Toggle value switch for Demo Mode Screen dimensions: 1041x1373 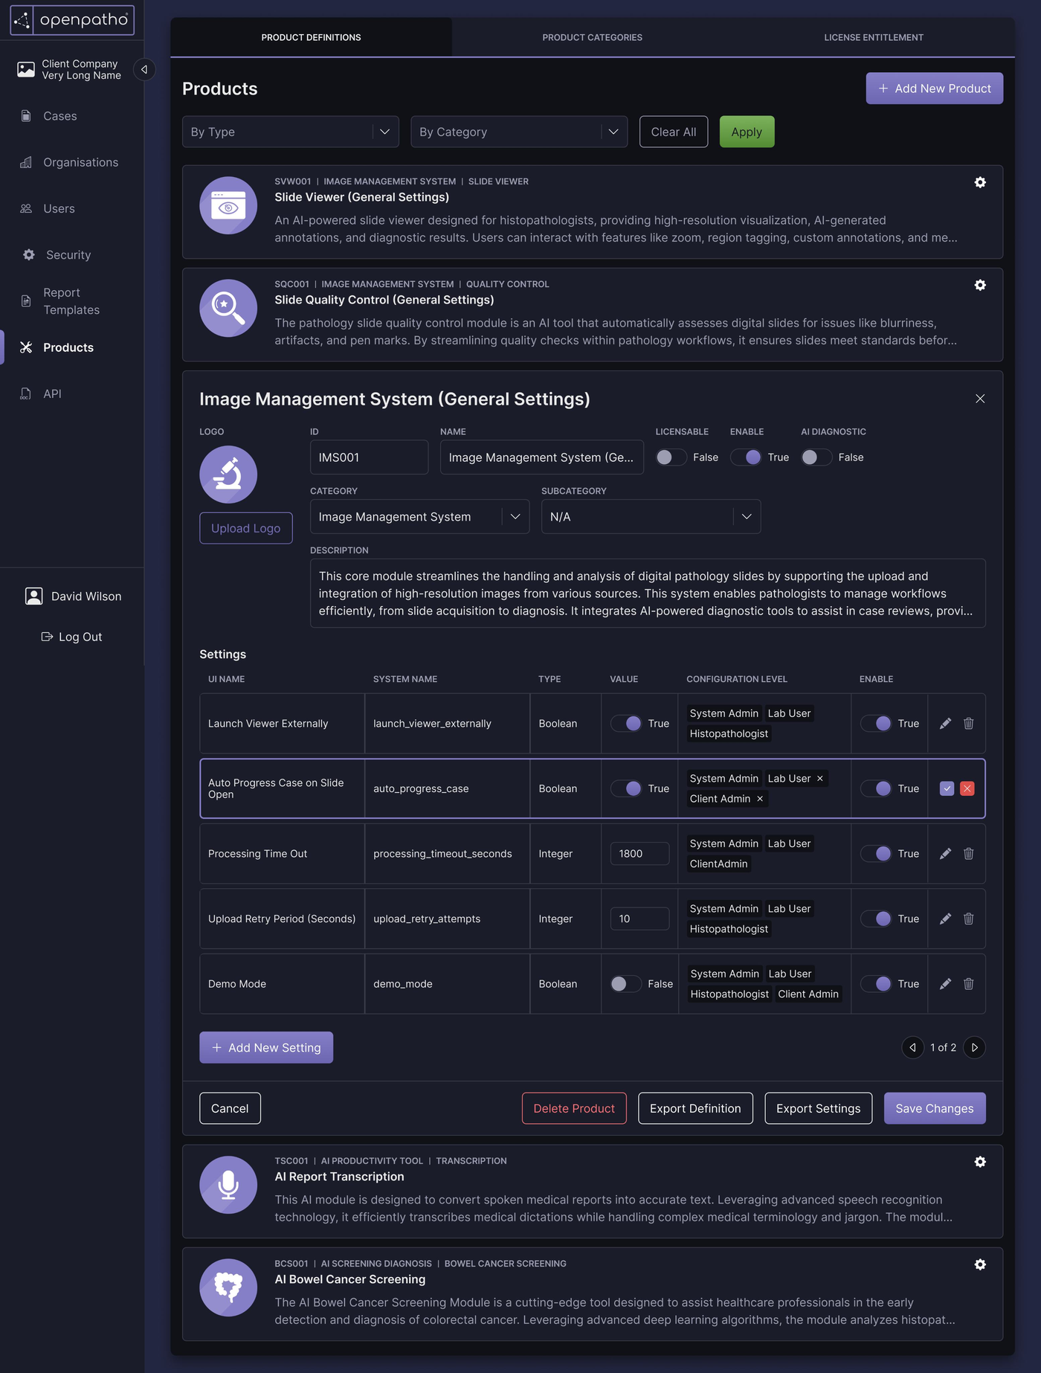click(626, 984)
